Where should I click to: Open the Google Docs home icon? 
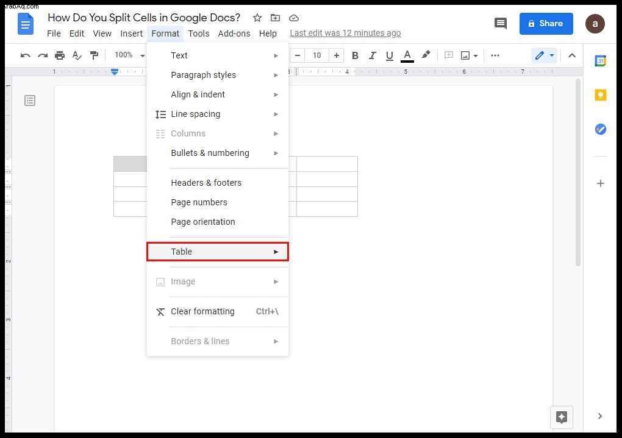tap(26, 24)
